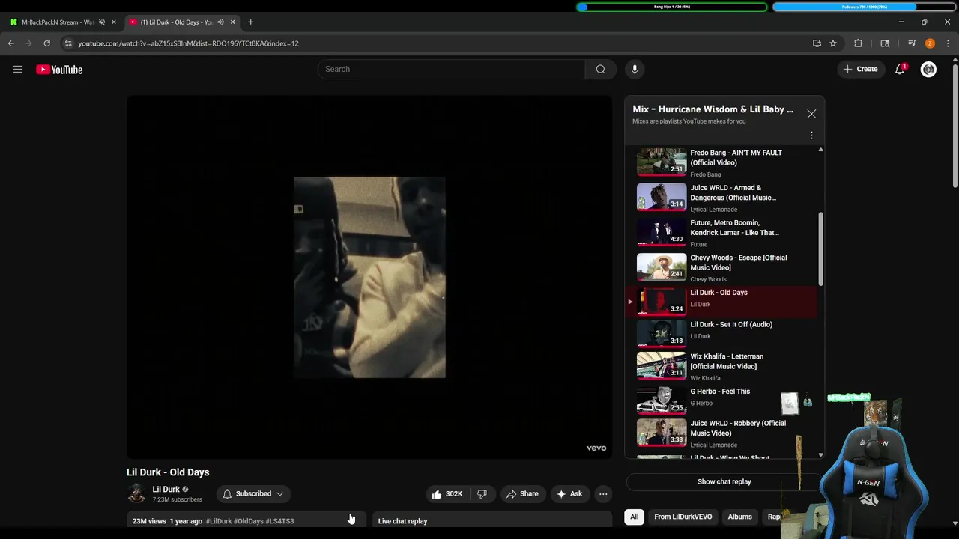The height and width of the screenshot is (539, 959).
Task: Open the Subscribed notification dropdown
Action: (x=253, y=493)
